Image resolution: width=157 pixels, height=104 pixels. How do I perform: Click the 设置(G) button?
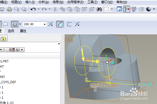(x=14, y=50)
